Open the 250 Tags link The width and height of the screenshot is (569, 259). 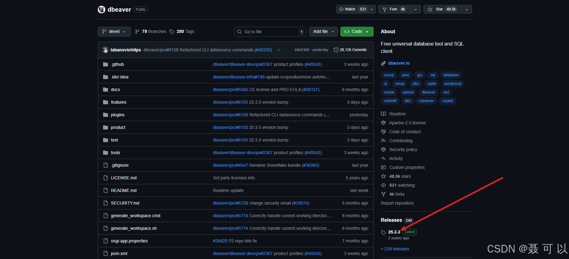point(182,32)
